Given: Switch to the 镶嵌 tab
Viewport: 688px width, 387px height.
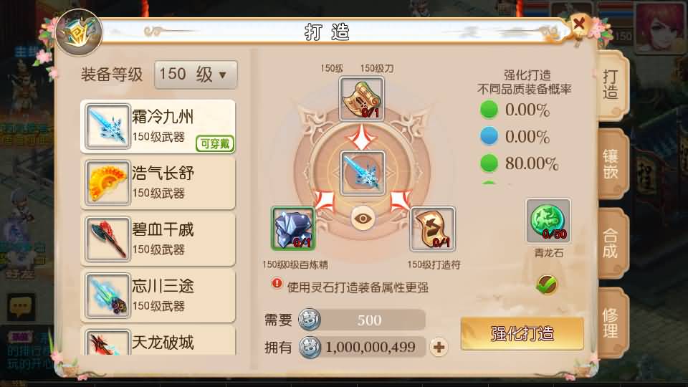Looking at the screenshot, I should (x=611, y=164).
